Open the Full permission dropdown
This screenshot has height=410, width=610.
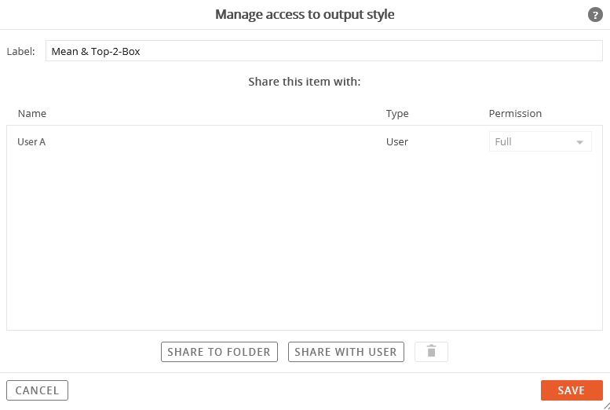point(540,141)
